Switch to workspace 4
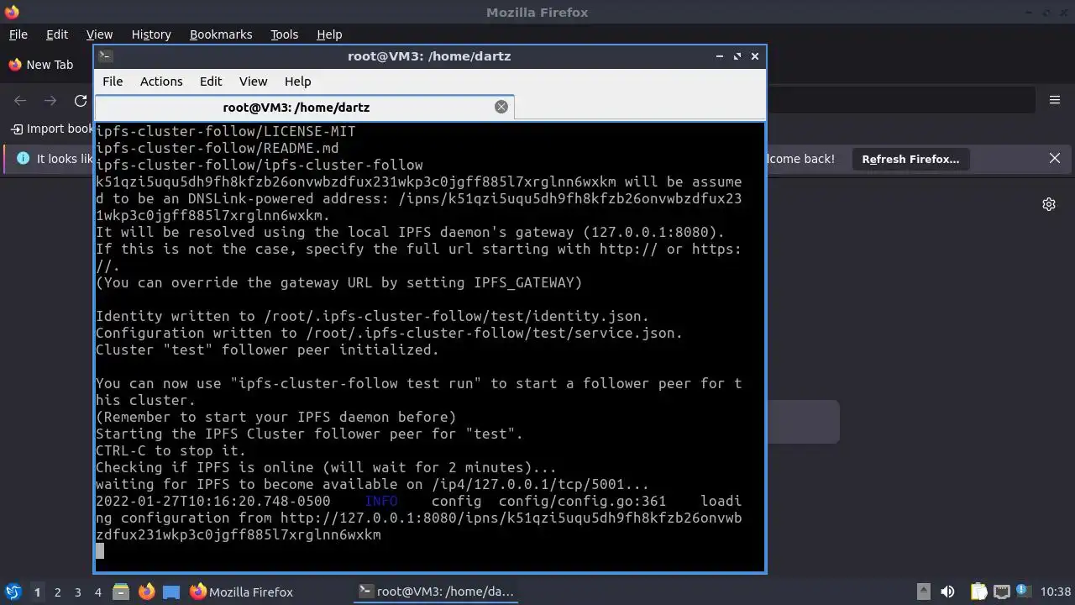Screen dimensions: 1075x605 (97, 592)
